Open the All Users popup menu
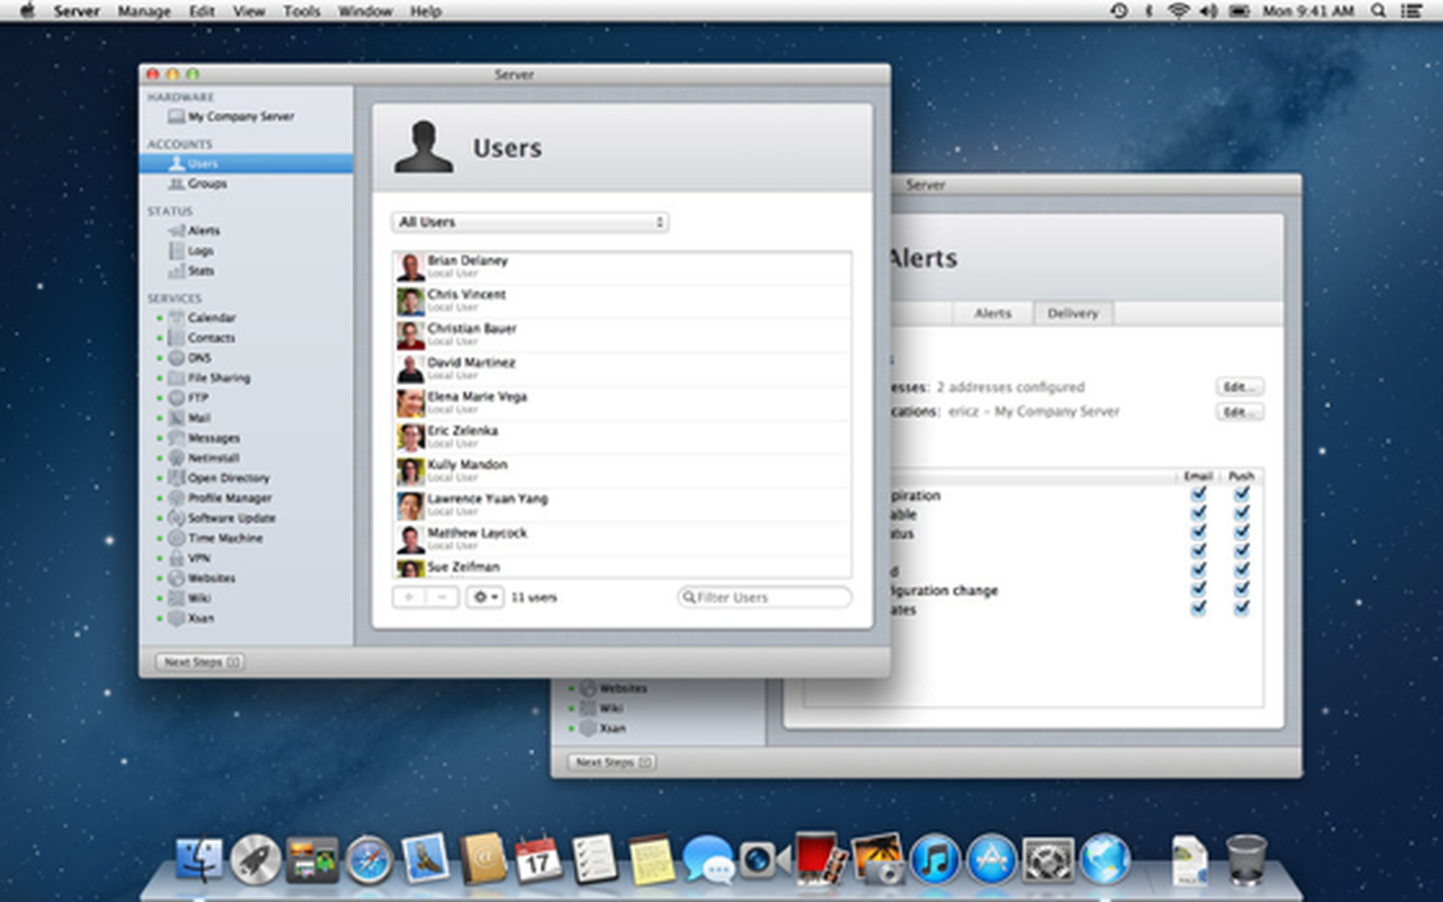The height and width of the screenshot is (902, 1443). 528,222
